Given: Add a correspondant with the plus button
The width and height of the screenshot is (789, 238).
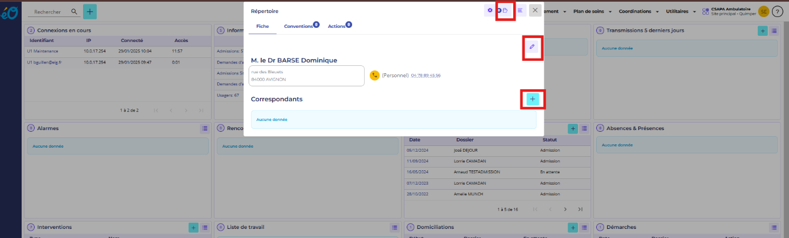Looking at the screenshot, I should click(x=532, y=99).
